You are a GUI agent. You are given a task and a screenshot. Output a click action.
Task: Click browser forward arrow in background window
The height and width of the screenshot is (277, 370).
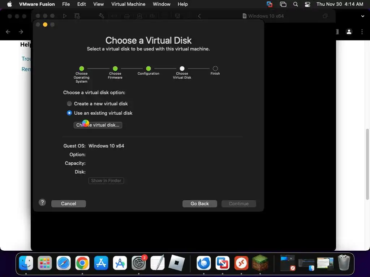(21, 32)
